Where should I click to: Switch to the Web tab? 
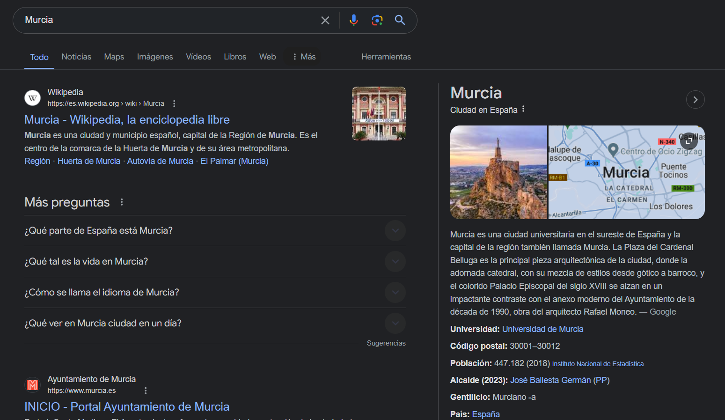pyautogui.click(x=268, y=57)
